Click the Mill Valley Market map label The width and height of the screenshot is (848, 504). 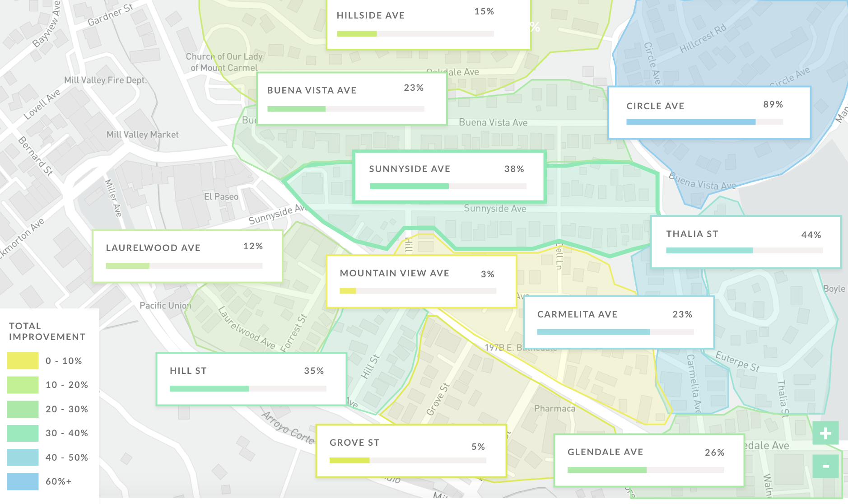pyautogui.click(x=142, y=135)
